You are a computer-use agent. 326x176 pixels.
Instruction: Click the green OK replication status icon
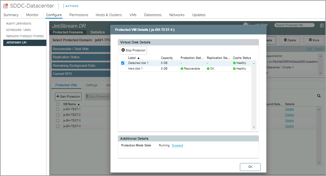tap(208, 69)
